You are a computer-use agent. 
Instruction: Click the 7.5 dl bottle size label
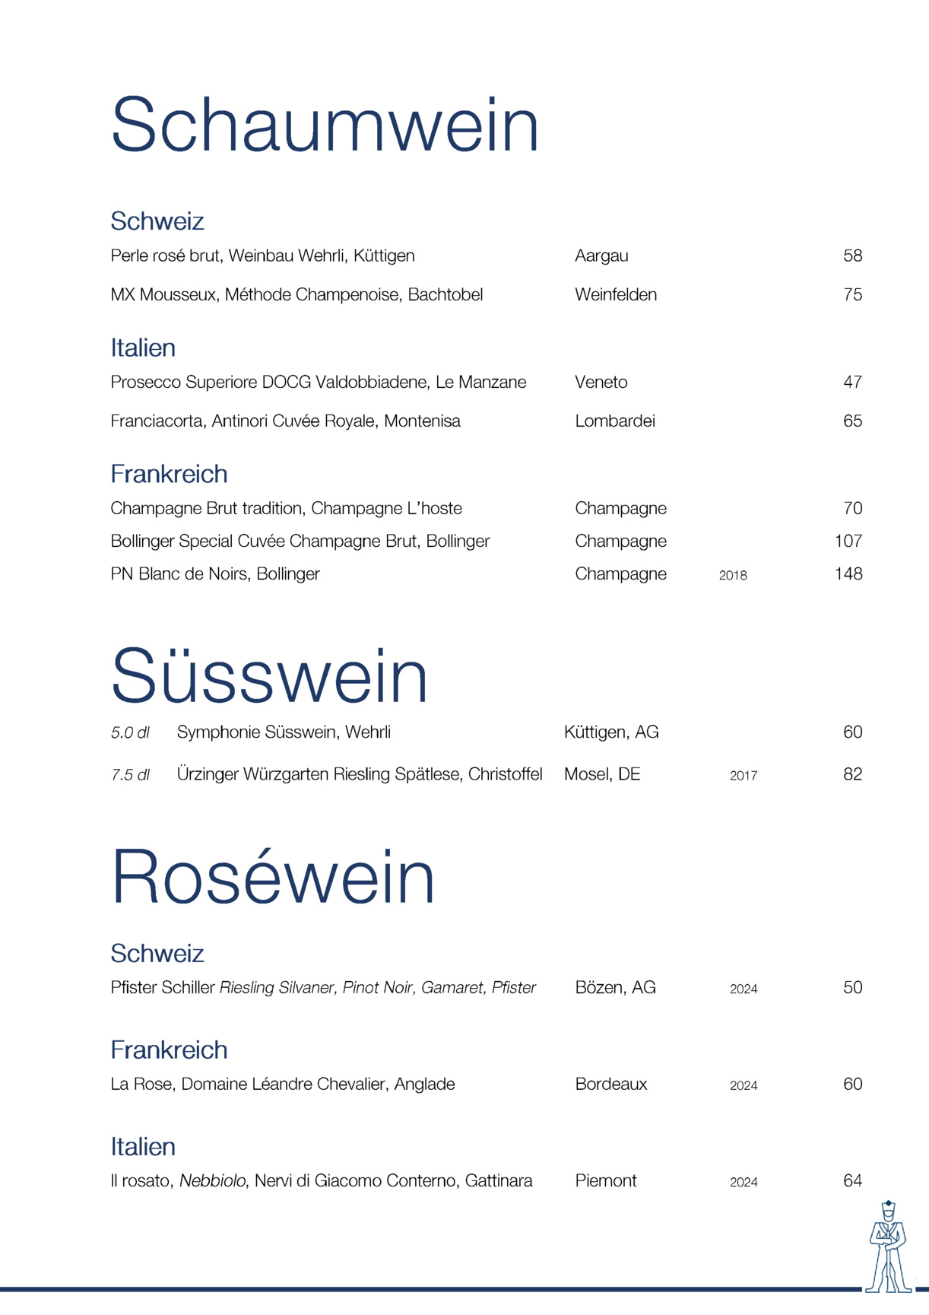(x=130, y=775)
